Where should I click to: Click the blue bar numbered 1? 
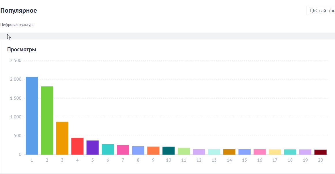32,116
